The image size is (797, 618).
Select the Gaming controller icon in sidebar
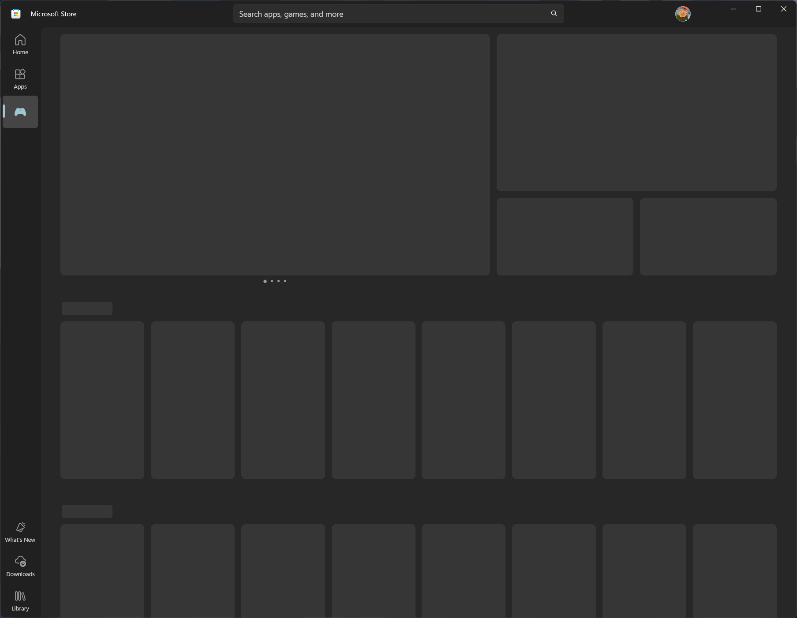pos(20,112)
